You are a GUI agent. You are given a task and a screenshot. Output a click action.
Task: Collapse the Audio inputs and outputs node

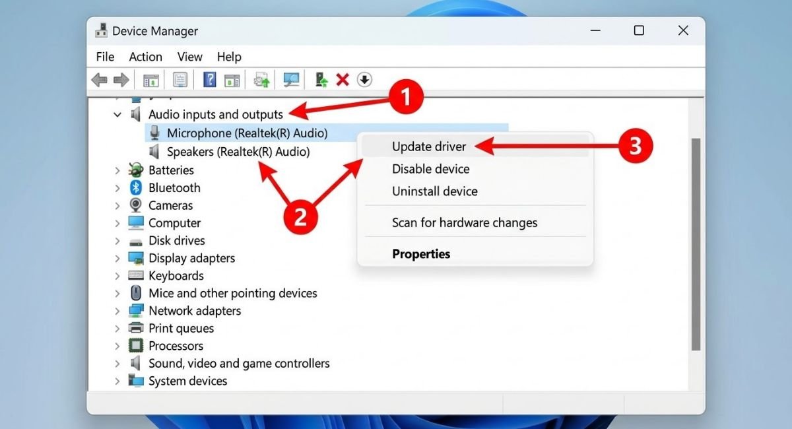pyautogui.click(x=117, y=114)
